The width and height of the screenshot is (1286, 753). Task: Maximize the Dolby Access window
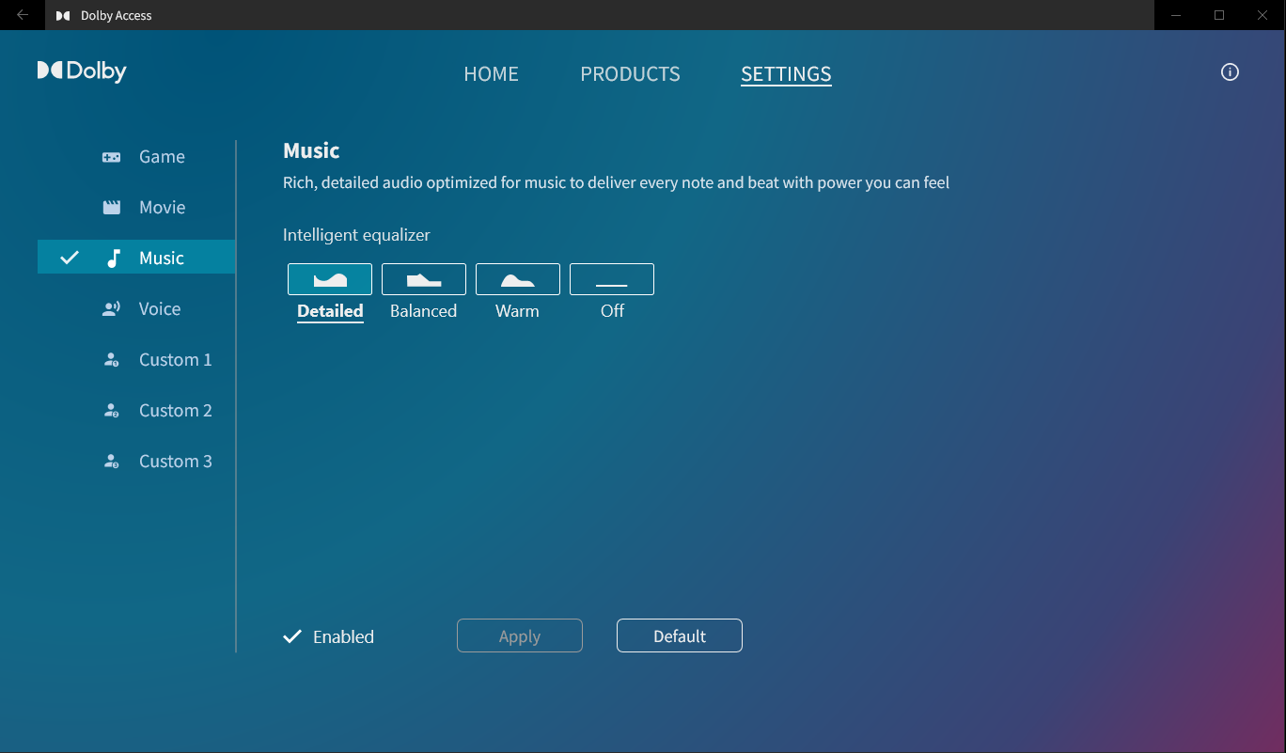1219,15
